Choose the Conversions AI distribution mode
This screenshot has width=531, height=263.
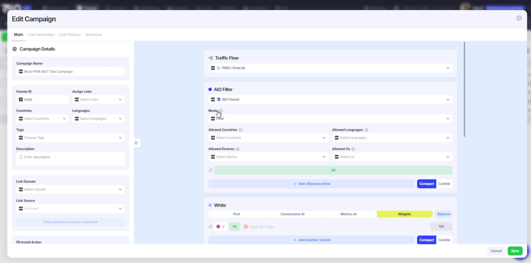pos(292,214)
